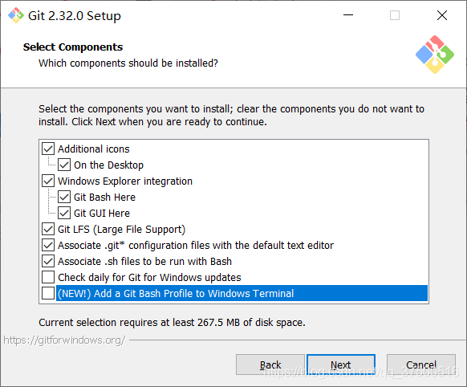The image size is (467, 387).
Task: Uncheck Associate .sh files with Bash
Action: click(48, 261)
